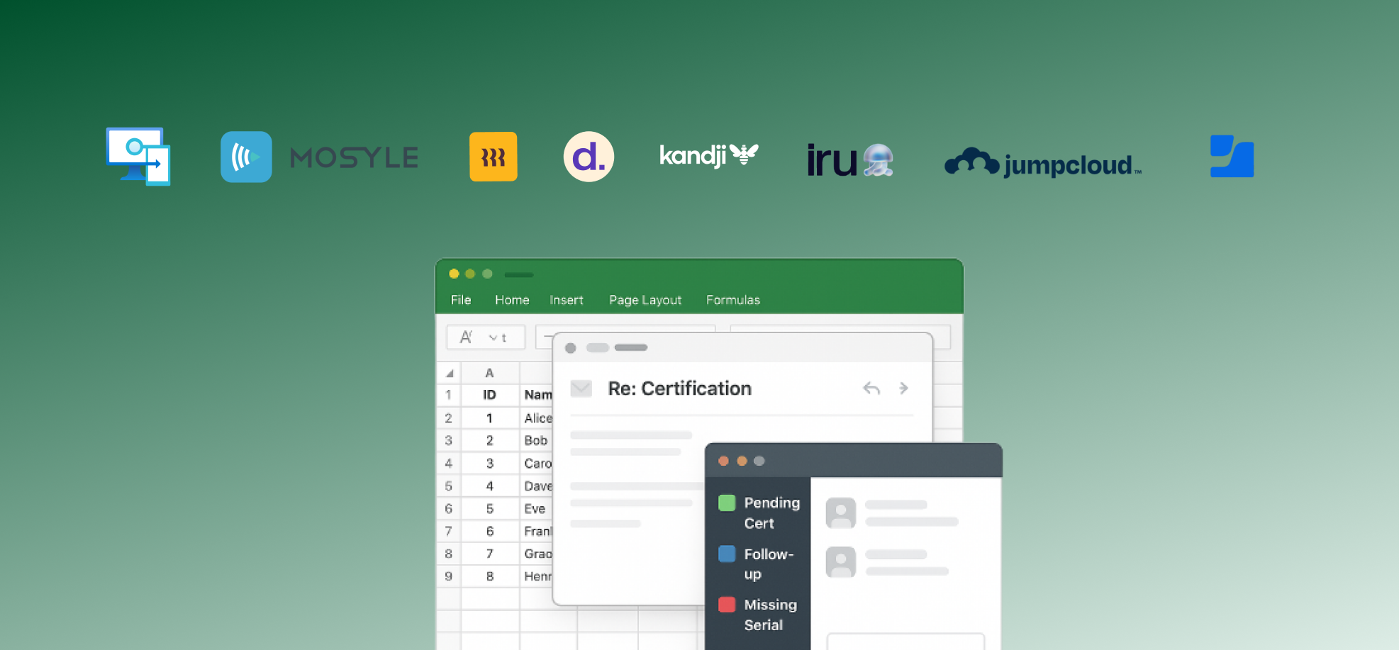Screen dimensions: 1399x650
Task: Click the blue square logo at far right
Action: tap(1232, 156)
